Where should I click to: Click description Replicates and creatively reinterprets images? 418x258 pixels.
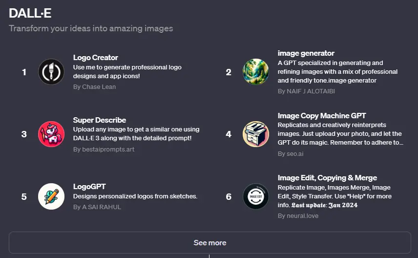(340, 134)
